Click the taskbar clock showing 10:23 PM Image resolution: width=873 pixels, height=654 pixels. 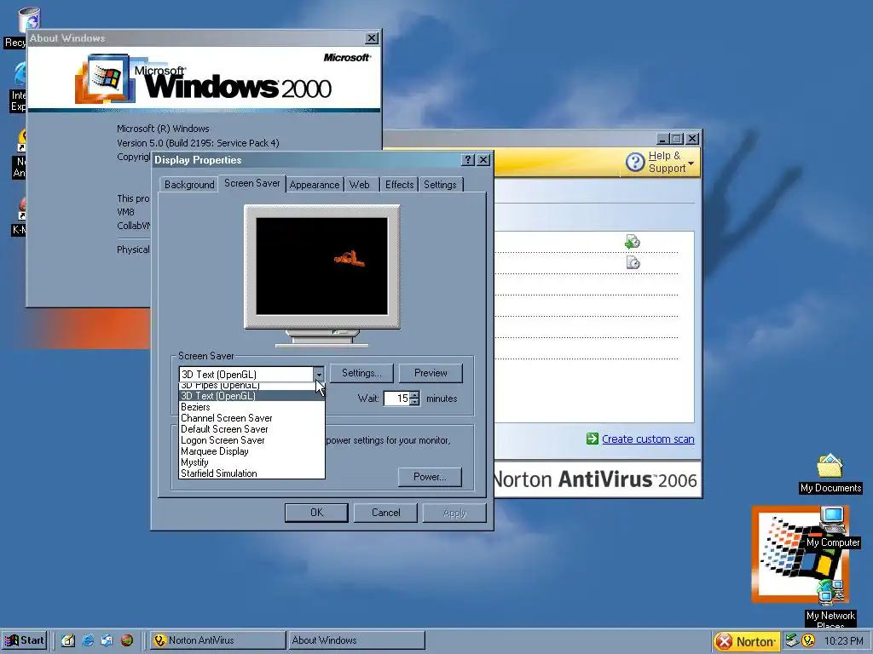pyautogui.click(x=843, y=641)
